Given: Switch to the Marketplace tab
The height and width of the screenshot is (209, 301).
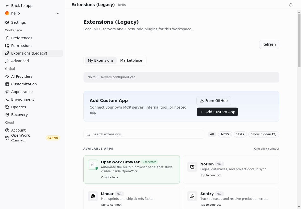Looking at the screenshot, I should [131, 60].
